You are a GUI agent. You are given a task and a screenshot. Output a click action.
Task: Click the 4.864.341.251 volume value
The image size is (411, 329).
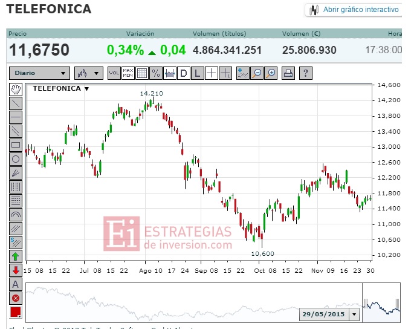227,50
